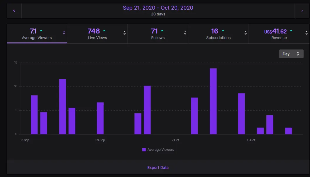This screenshot has height=177, width=310.
Task: Select the Live Views tab
Action: pyautogui.click(x=97, y=33)
